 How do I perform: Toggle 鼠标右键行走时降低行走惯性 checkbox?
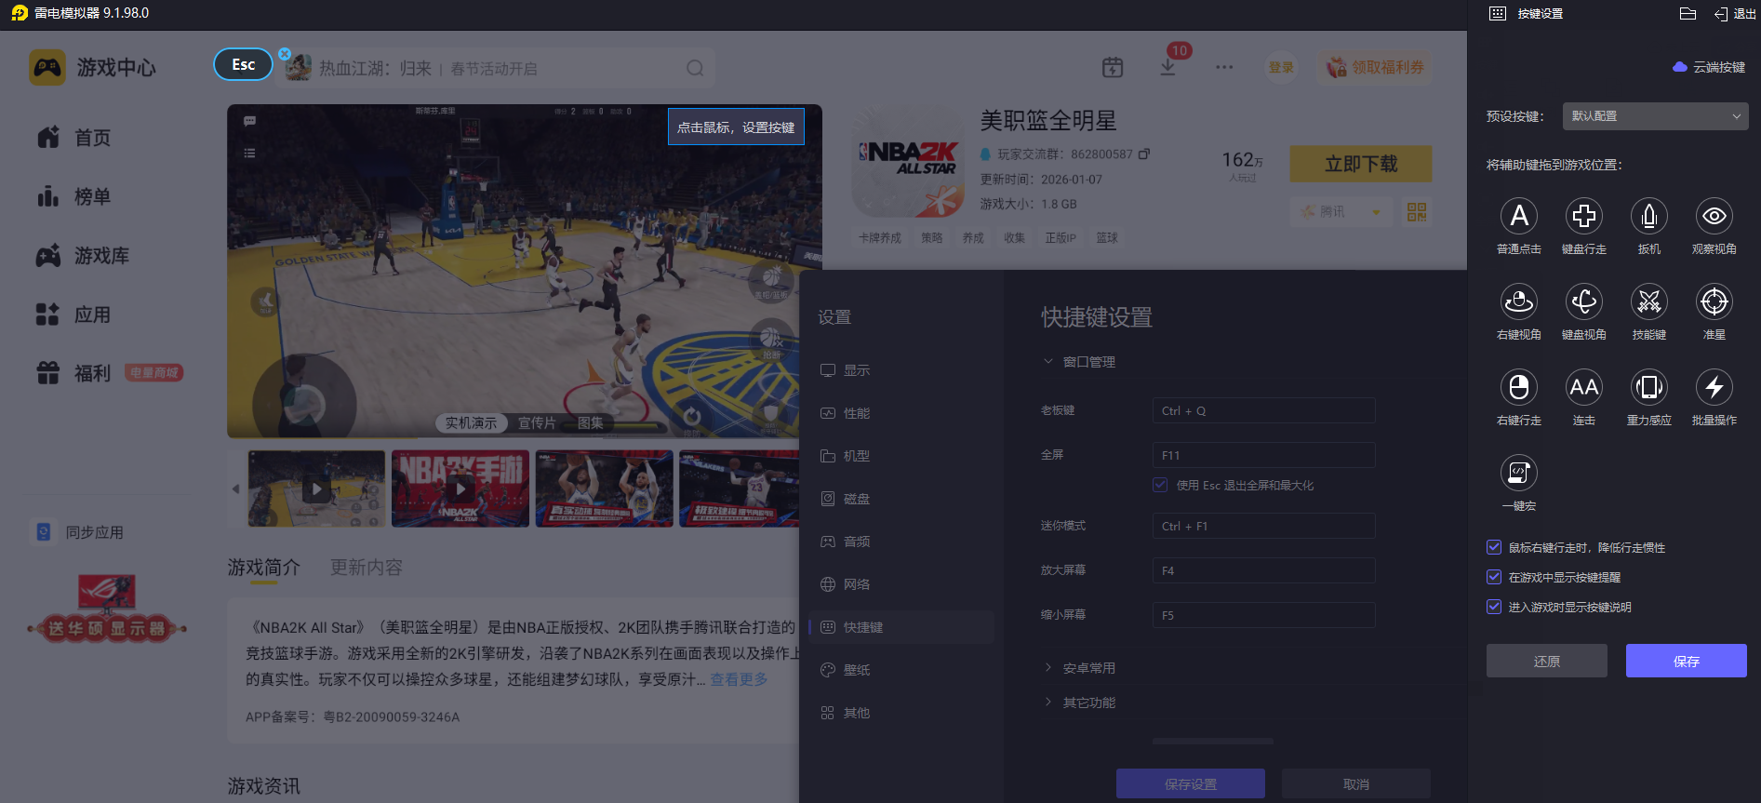tap(1494, 547)
